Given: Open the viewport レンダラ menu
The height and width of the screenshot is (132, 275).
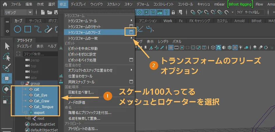Looking at the screenshot, I should point(163,42).
